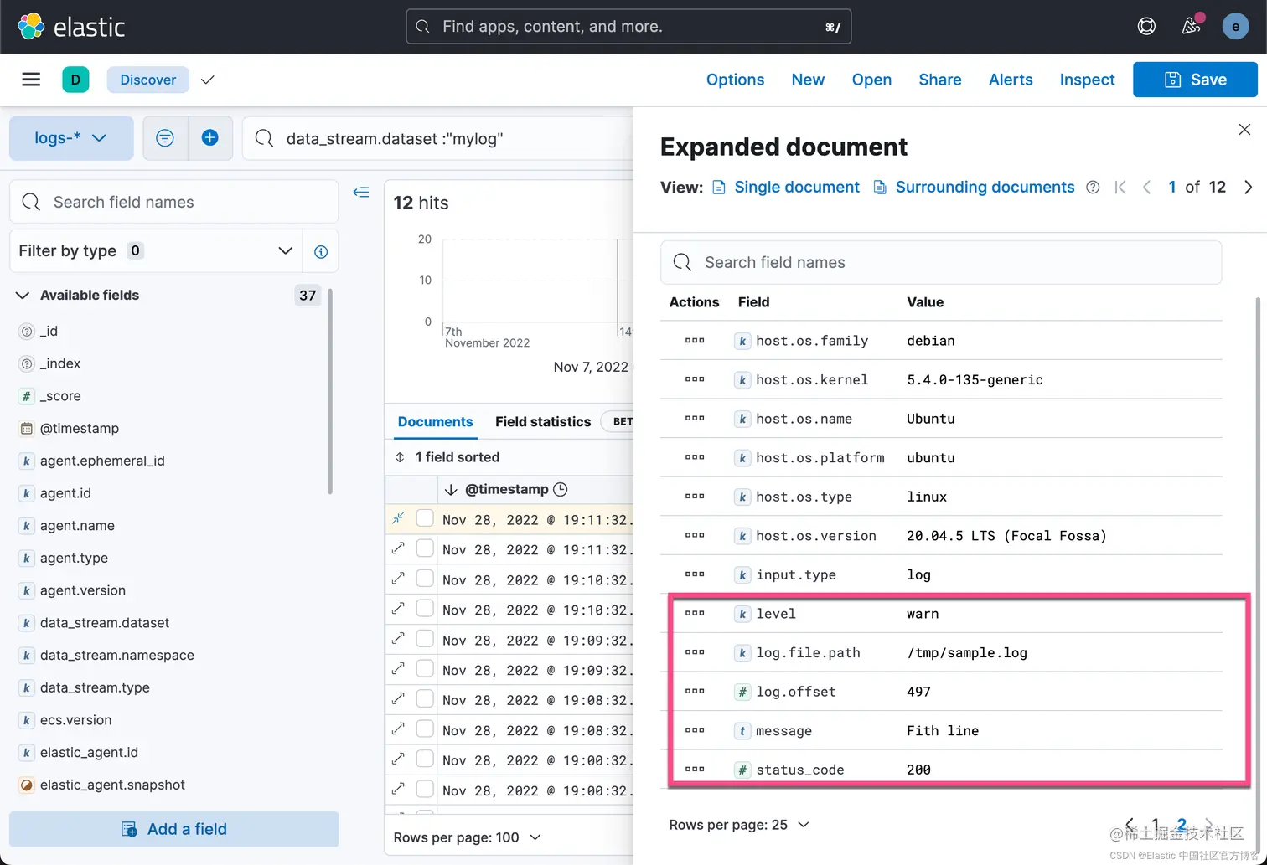Image resolution: width=1267 pixels, height=865 pixels.
Task: Go to previous document in flyout
Action: (x=1146, y=188)
